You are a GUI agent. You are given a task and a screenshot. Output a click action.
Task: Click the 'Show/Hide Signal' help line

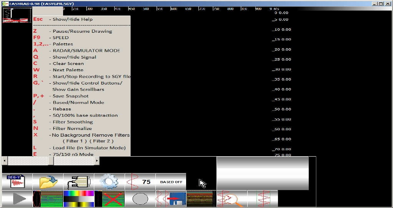65,57
